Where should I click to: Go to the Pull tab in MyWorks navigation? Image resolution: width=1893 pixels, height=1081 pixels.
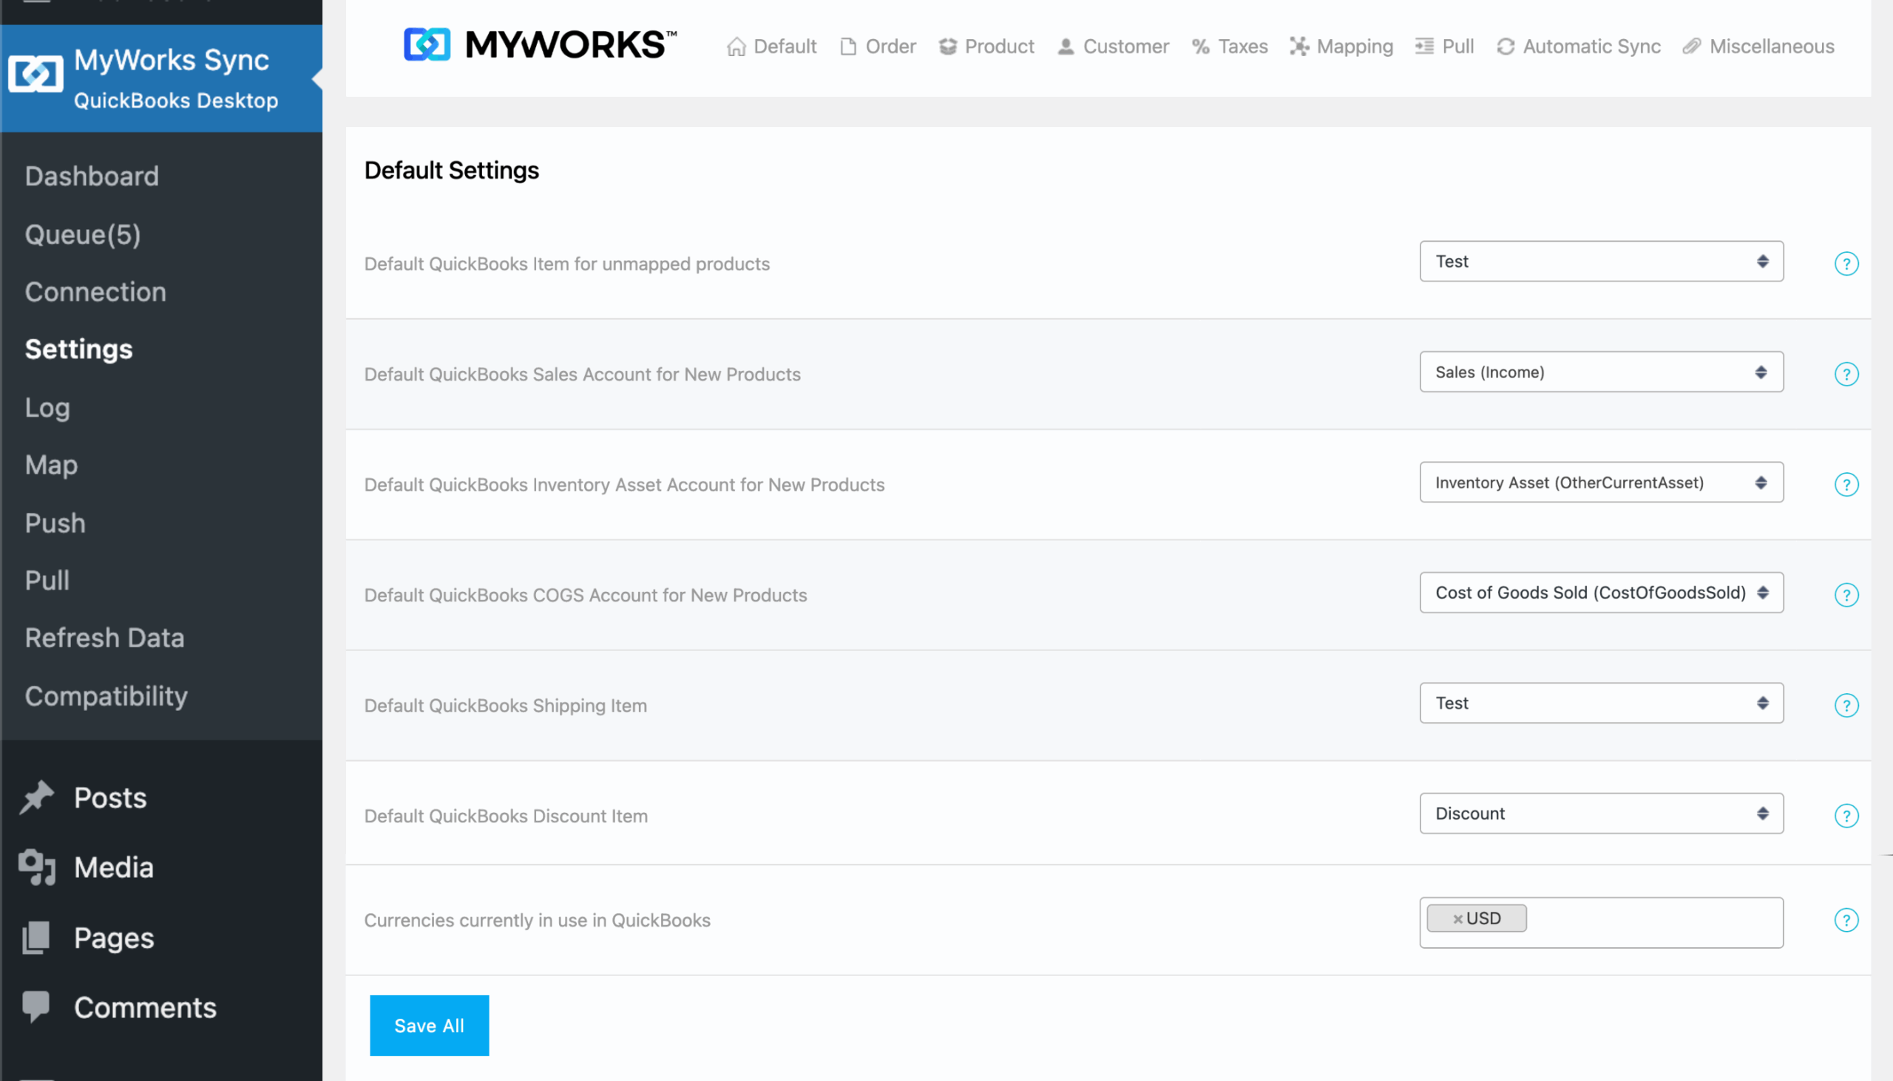[x=1444, y=46]
